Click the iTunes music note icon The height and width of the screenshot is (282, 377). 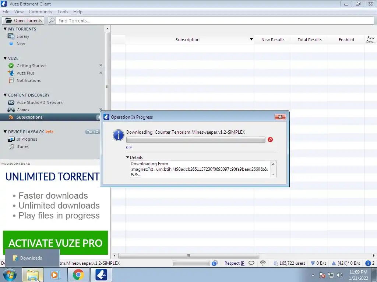(11, 147)
